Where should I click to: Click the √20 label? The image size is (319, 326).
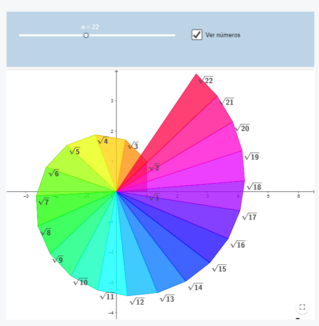(242, 128)
